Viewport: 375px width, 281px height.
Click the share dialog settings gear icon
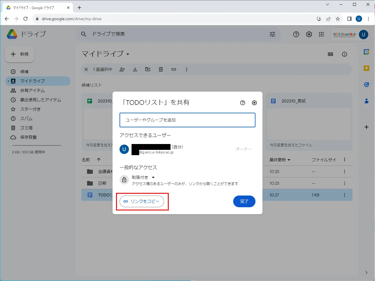[254, 103]
